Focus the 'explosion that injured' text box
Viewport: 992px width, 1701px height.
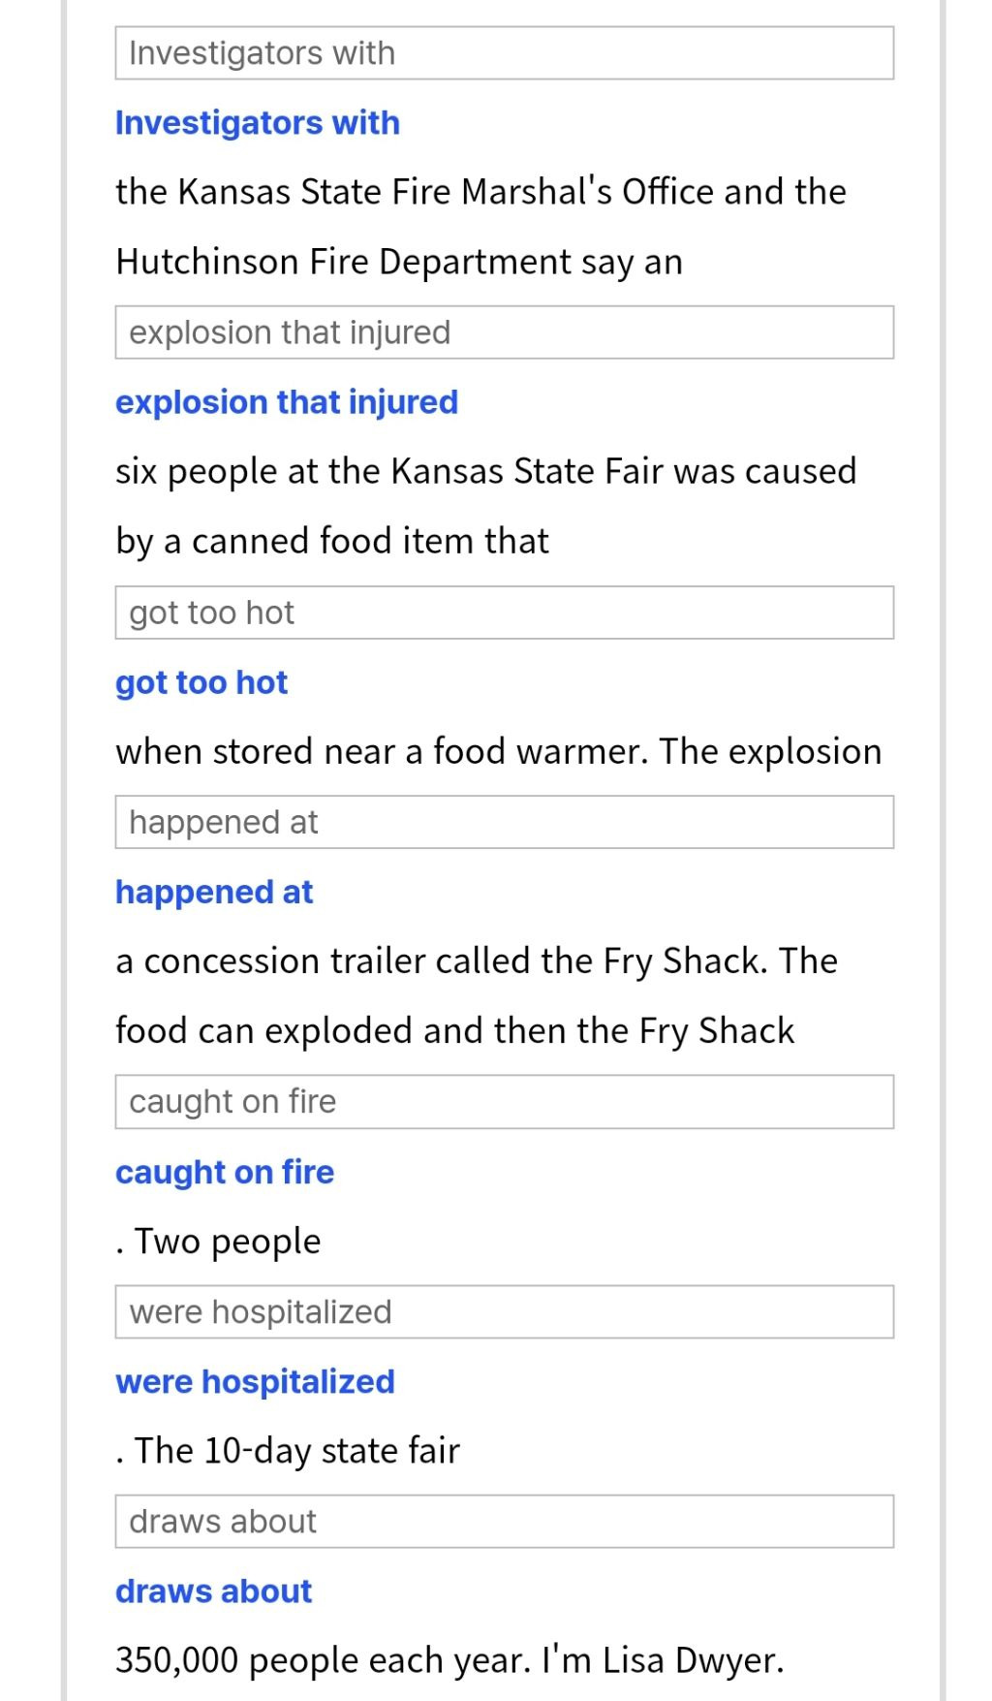(x=504, y=332)
